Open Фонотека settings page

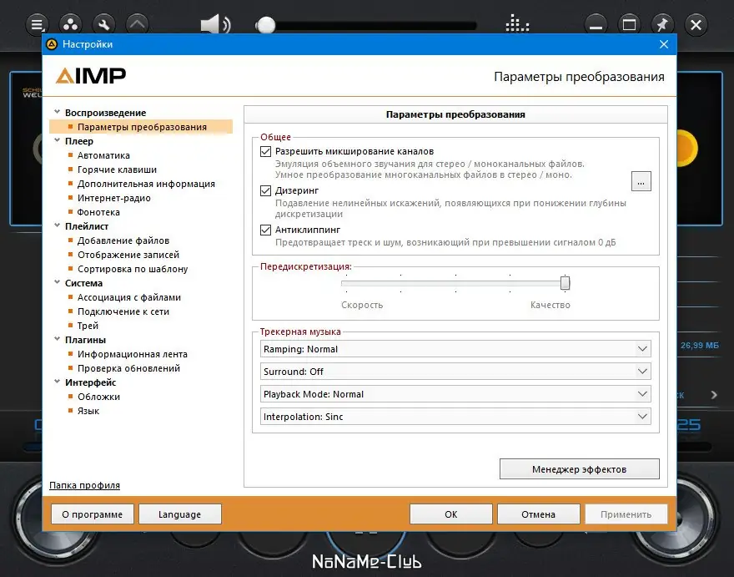(98, 212)
